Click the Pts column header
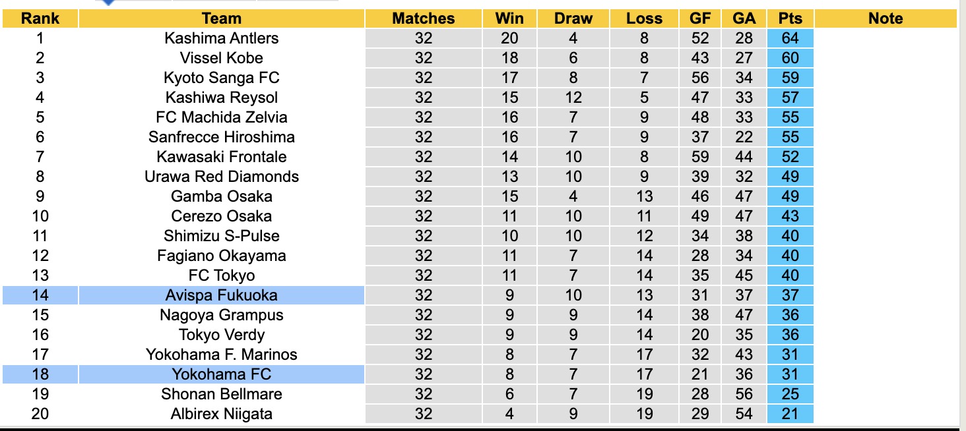966x431 pixels. tap(790, 18)
